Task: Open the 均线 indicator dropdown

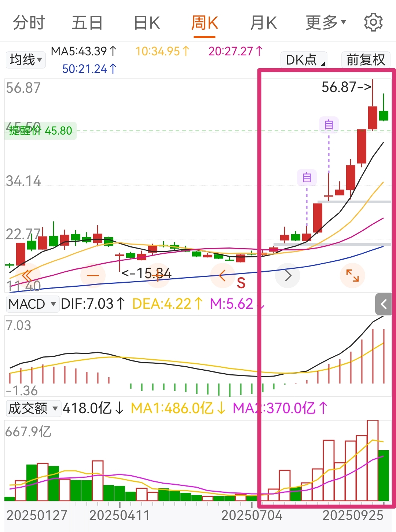Action: pyautogui.click(x=25, y=59)
